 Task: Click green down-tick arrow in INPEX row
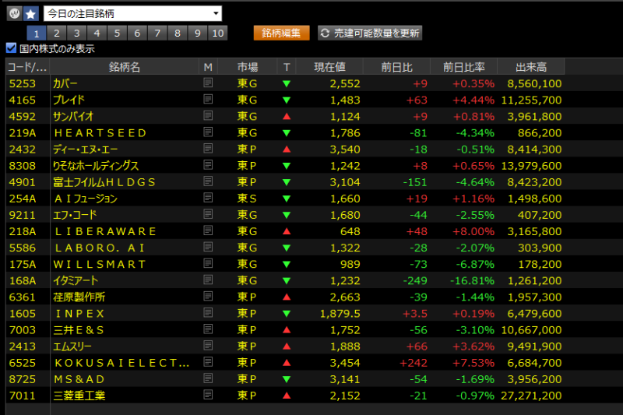[x=287, y=314]
